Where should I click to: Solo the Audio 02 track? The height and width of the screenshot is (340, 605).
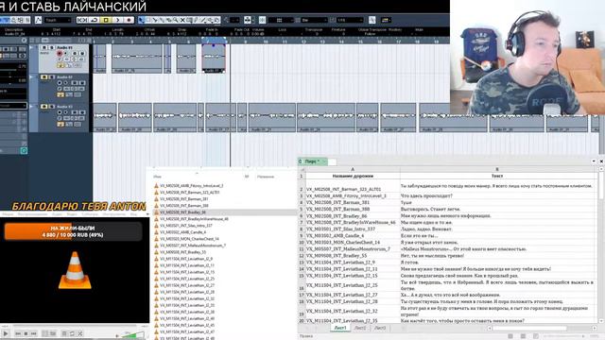click(51, 77)
